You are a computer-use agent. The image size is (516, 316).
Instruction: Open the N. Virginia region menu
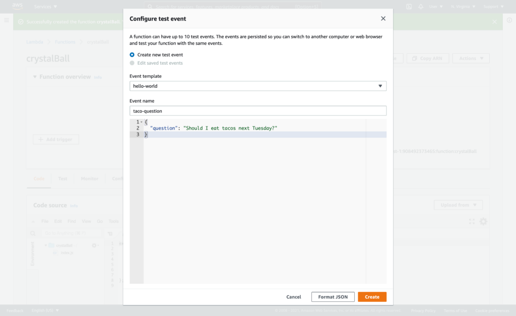pos(463,7)
